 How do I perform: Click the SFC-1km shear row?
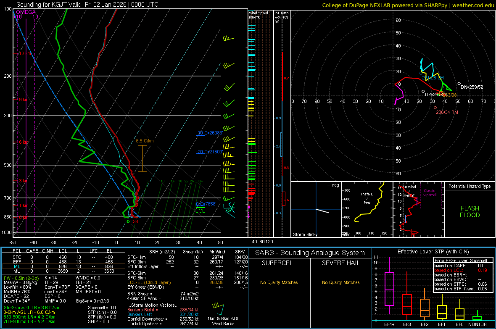pos(187,257)
